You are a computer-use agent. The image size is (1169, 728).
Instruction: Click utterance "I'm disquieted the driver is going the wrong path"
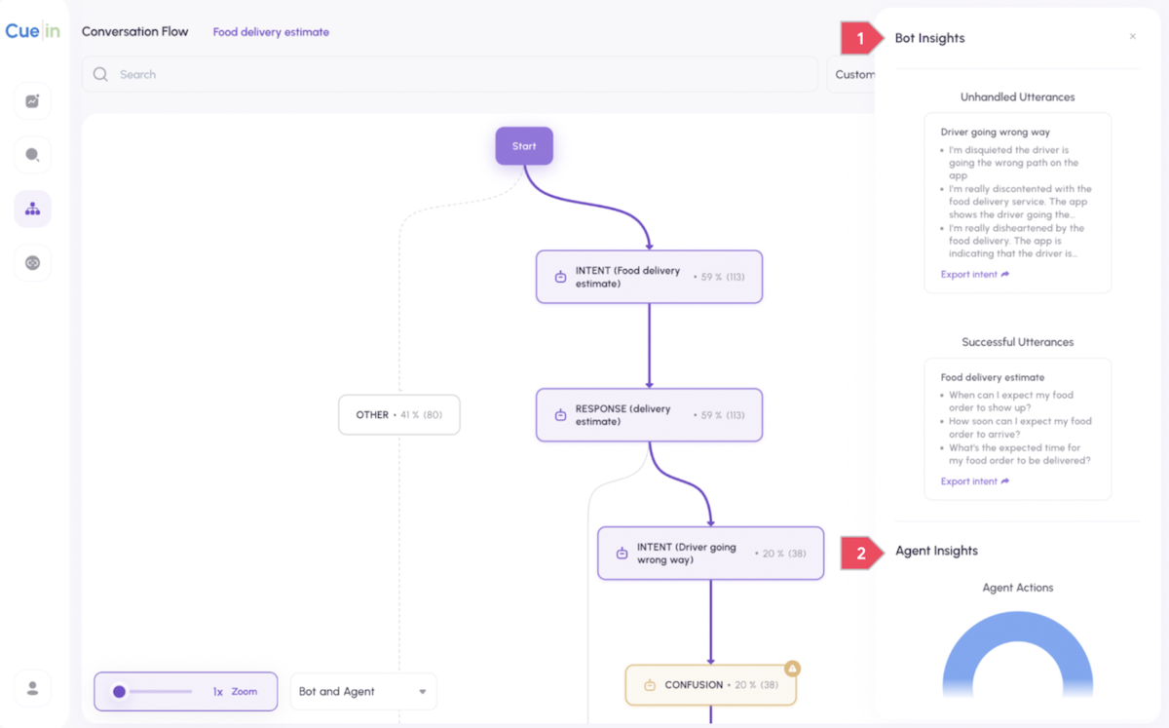(1014, 163)
